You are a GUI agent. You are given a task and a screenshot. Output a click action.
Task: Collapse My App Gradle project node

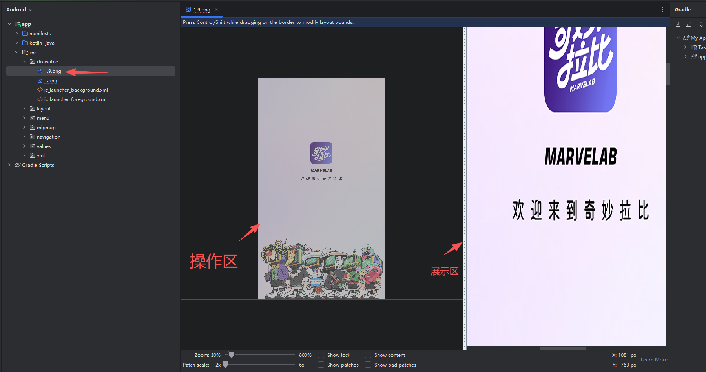tap(678, 38)
